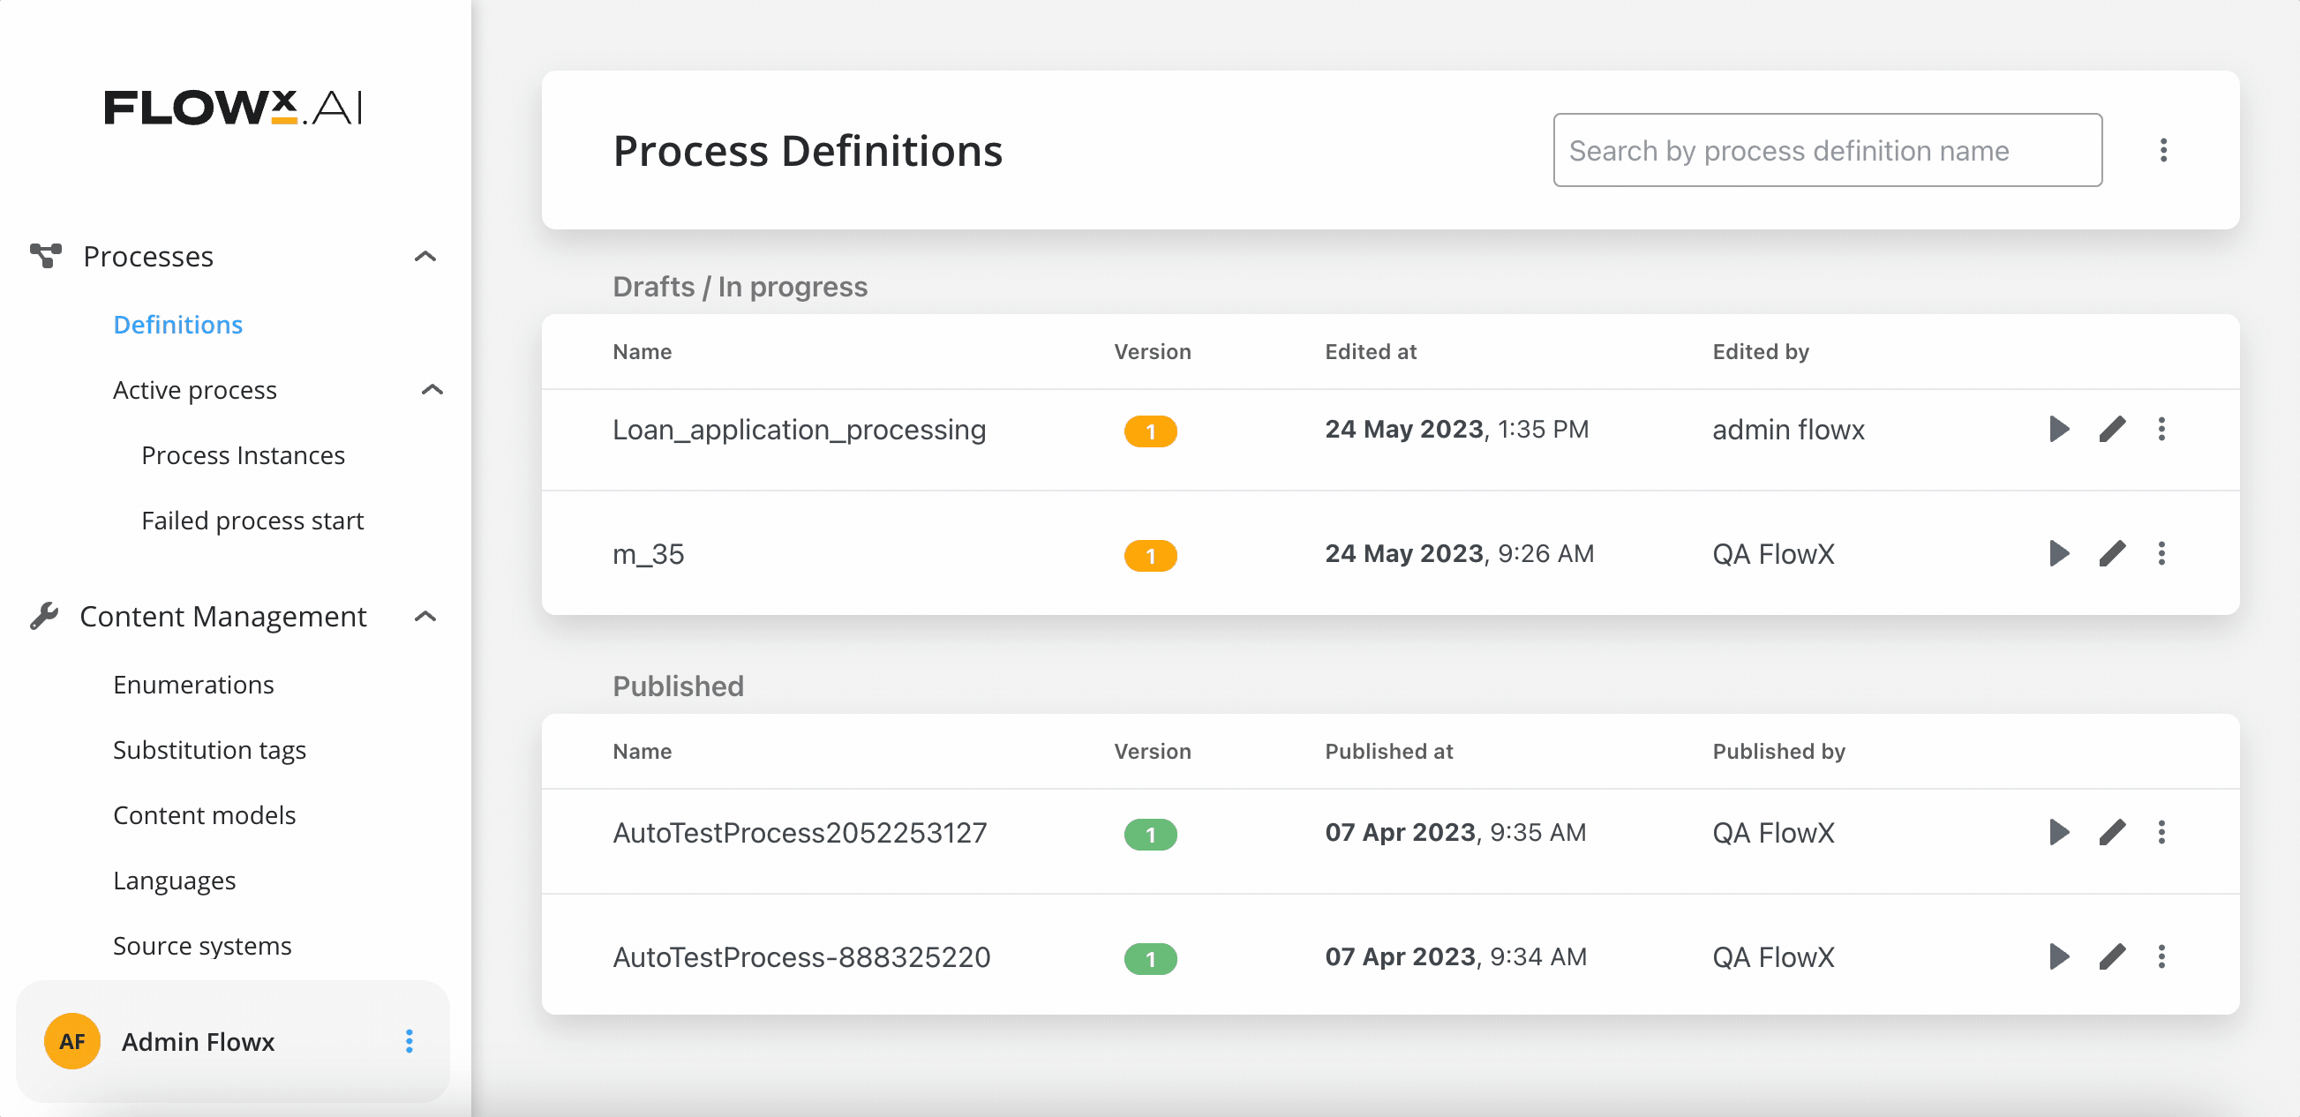
Task: Start the Loan_application_processing process with play icon
Action: point(2058,430)
